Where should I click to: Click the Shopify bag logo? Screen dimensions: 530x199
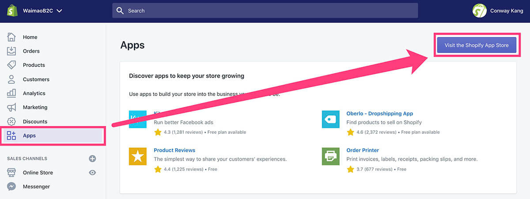click(x=11, y=10)
